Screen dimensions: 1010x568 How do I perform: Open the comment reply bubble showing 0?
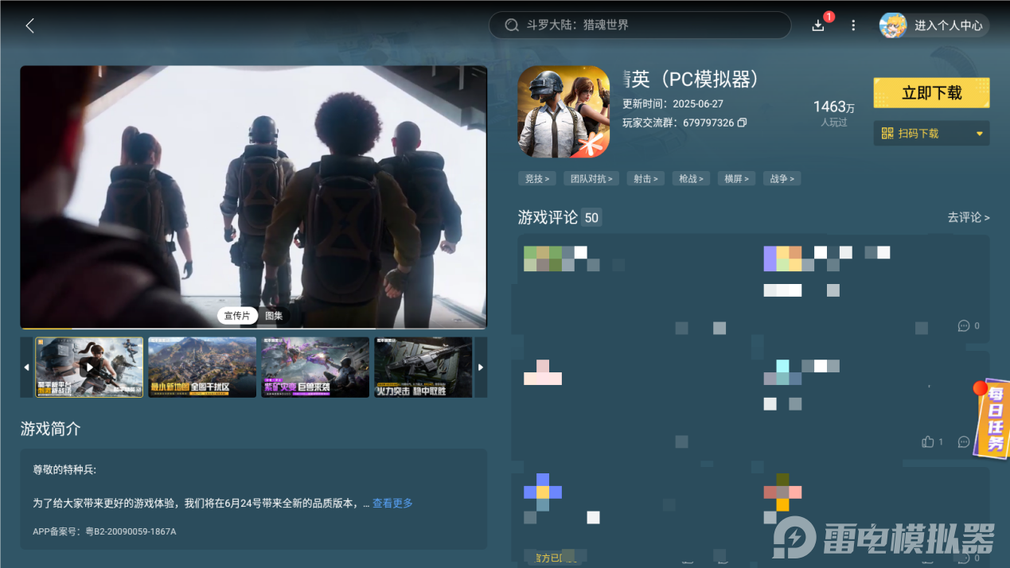pos(964,326)
